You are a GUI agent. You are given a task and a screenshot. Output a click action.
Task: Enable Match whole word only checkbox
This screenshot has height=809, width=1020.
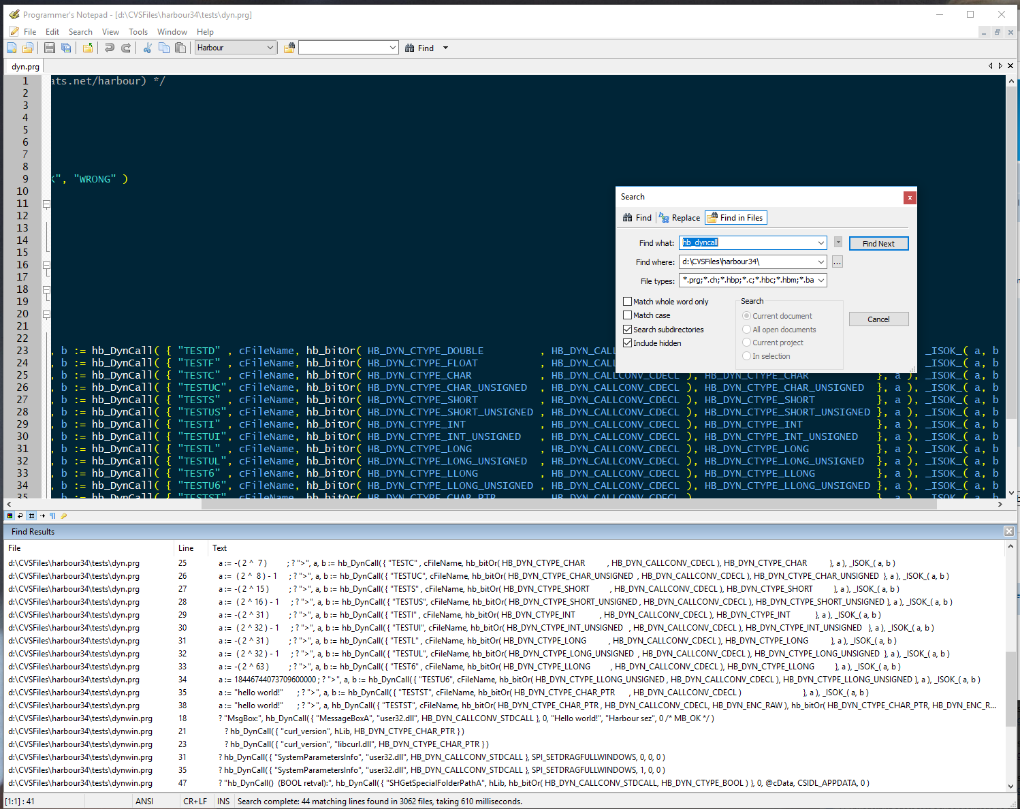628,302
